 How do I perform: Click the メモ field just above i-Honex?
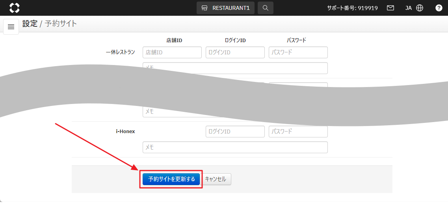(235, 112)
